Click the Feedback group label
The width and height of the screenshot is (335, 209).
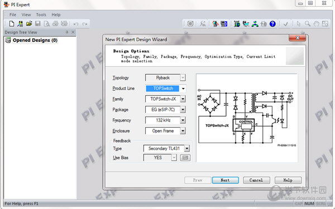point(122,141)
